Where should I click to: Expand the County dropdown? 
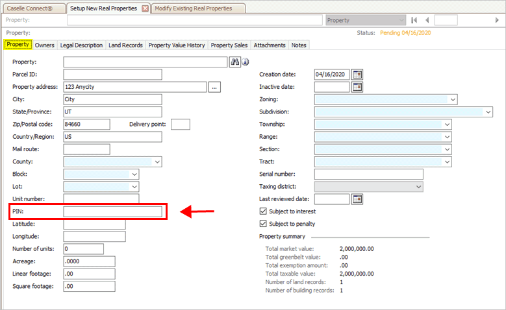click(x=157, y=161)
